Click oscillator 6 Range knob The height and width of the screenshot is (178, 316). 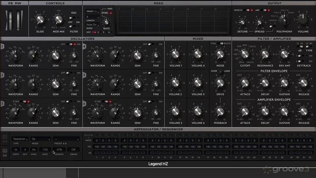coord(115,113)
